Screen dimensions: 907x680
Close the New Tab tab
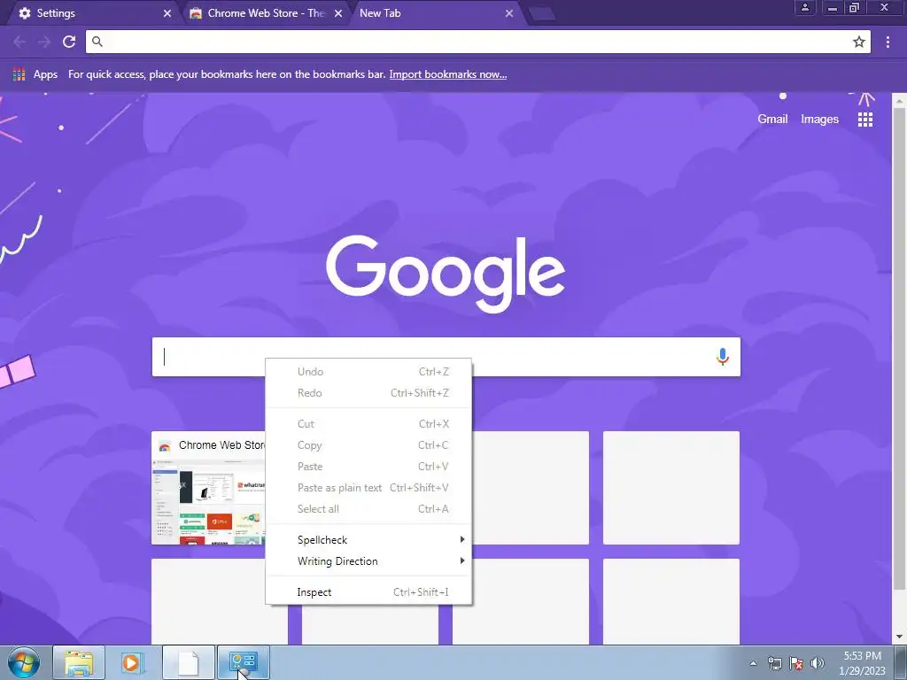[509, 13]
